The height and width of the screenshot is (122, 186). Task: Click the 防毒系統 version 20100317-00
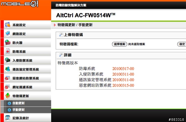click(123, 69)
